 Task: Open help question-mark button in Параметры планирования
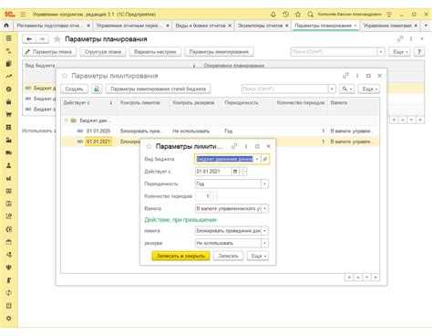point(419,52)
